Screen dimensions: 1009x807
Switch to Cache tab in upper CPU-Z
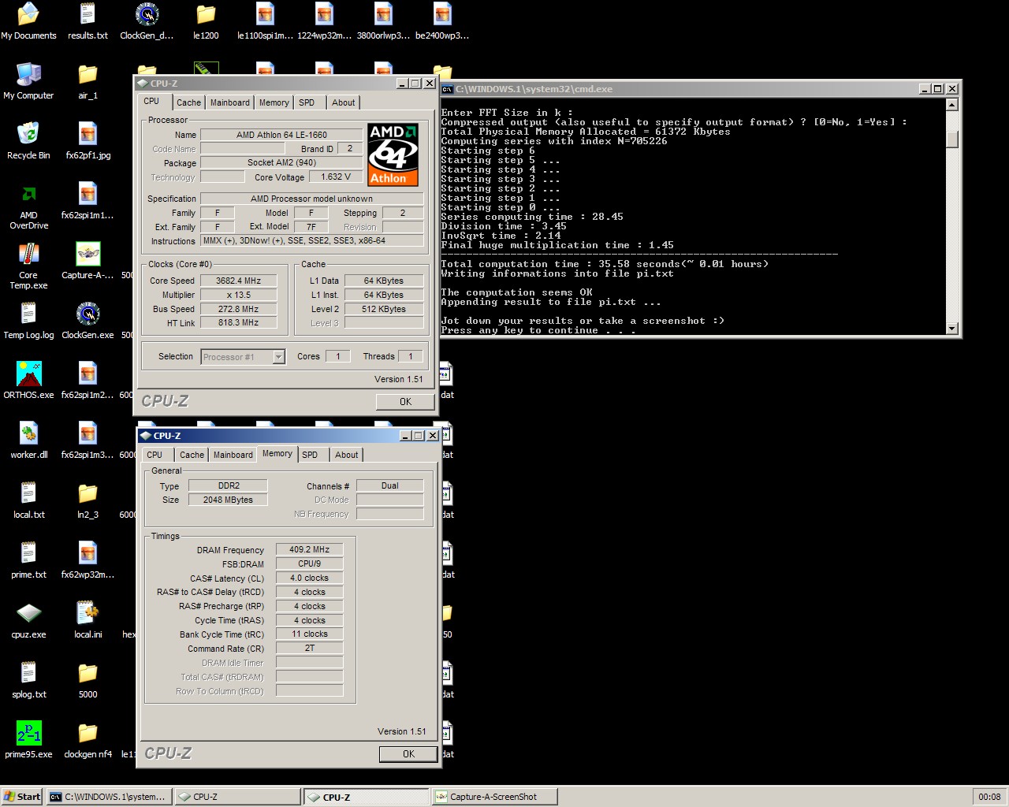point(188,102)
